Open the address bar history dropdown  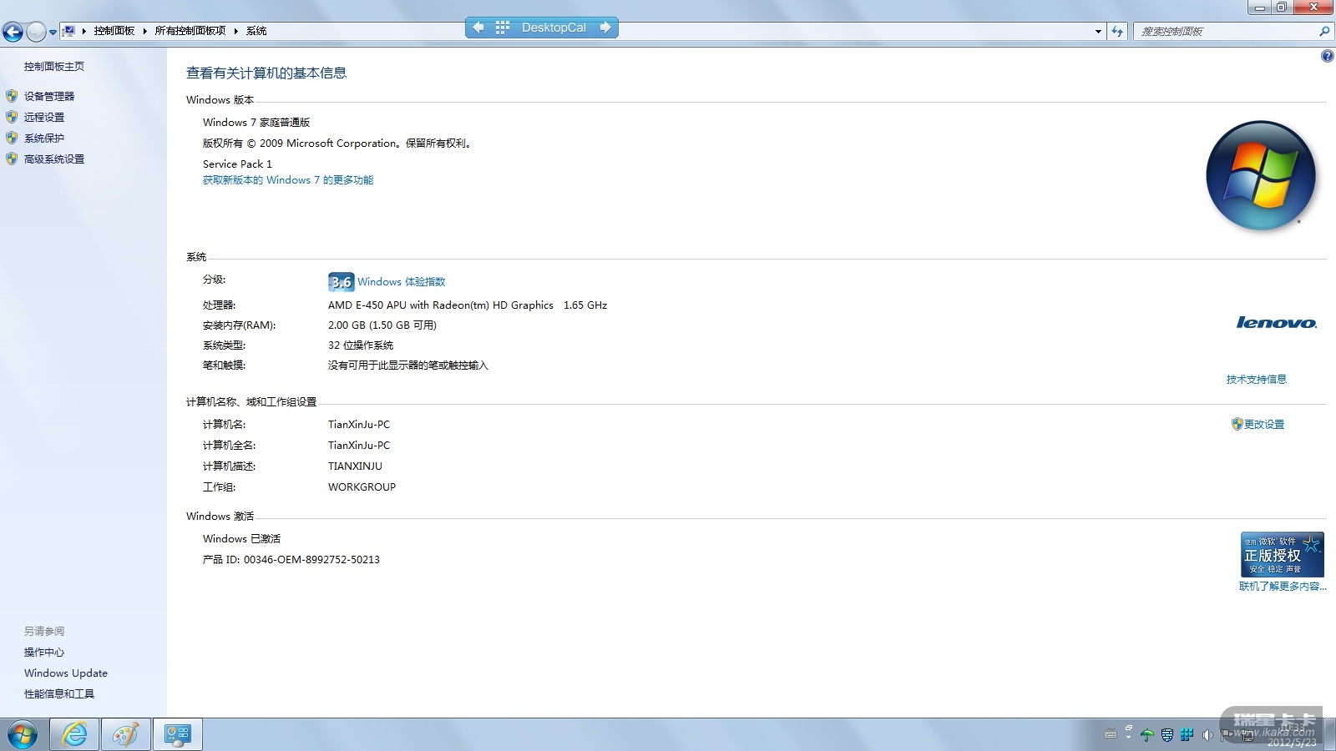click(1098, 32)
